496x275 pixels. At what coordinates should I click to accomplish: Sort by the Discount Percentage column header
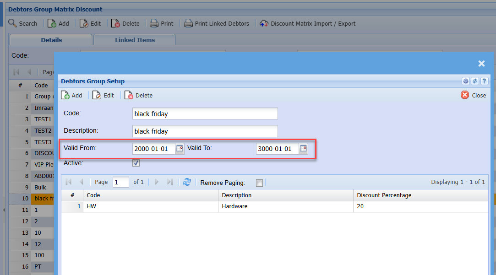click(384, 195)
